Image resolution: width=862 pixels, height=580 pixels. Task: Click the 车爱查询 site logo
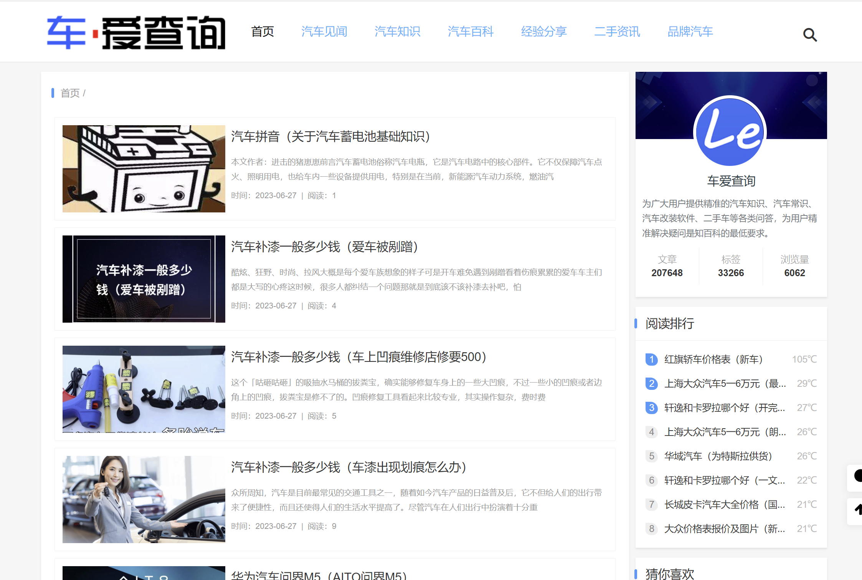136,33
